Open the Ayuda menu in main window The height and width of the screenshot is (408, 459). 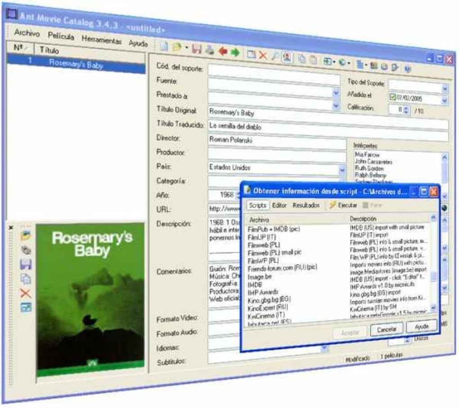coord(138,43)
